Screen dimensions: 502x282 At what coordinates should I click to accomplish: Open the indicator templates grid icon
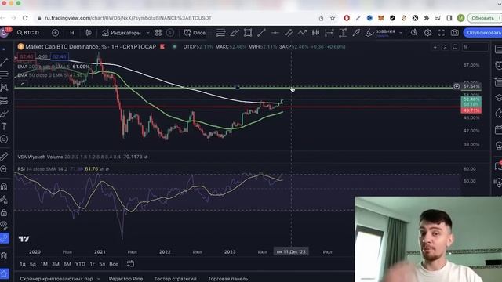[158, 33]
